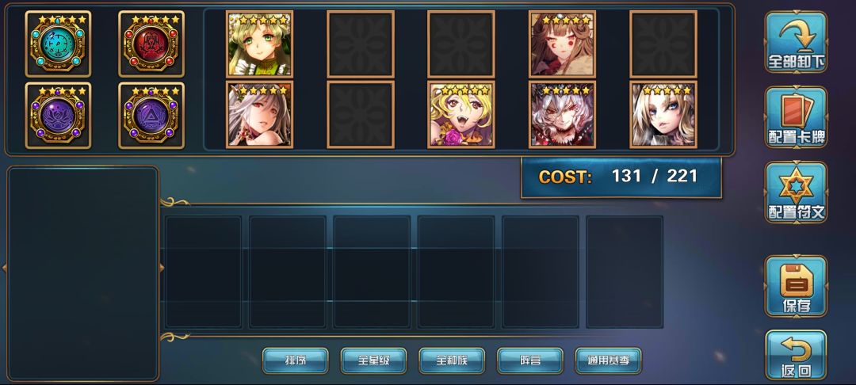Select the brown-haired fox girl card
This screenshot has height=385, width=856.
point(562,44)
